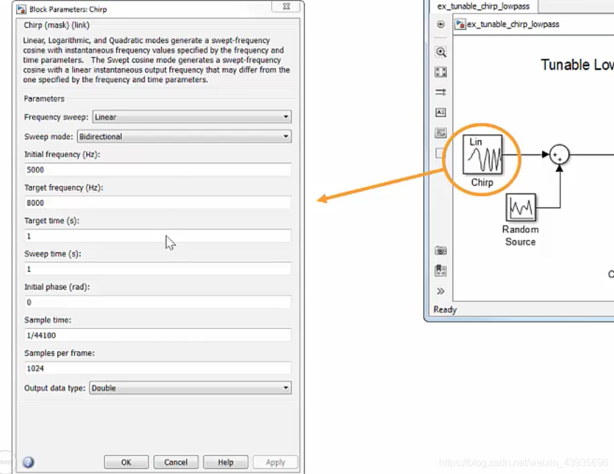Click the Sample time field showing 1/44100
The width and height of the screenshot is (614, 474).
coord(158,335)
